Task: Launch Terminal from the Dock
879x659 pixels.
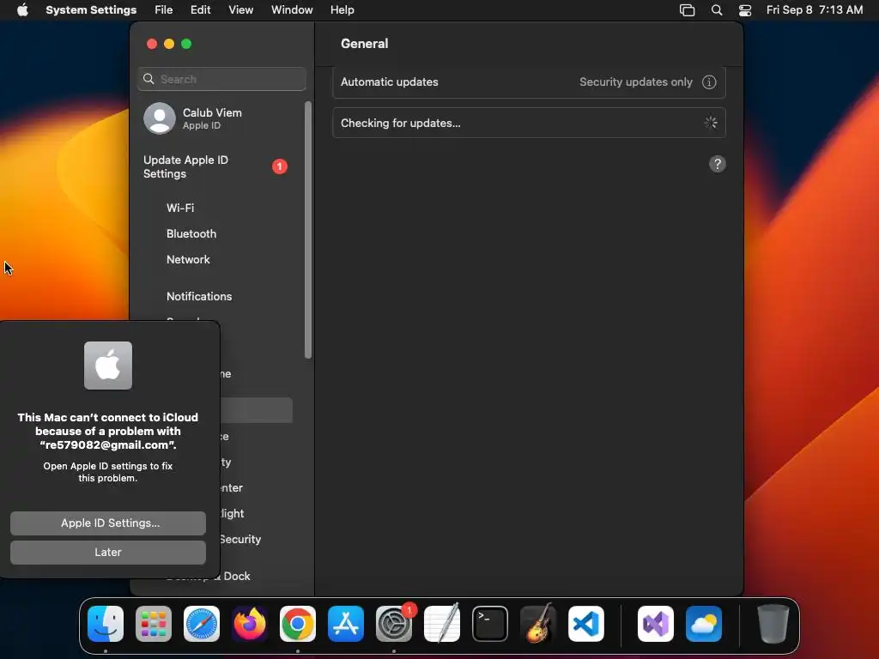Action: pos(490,624)
